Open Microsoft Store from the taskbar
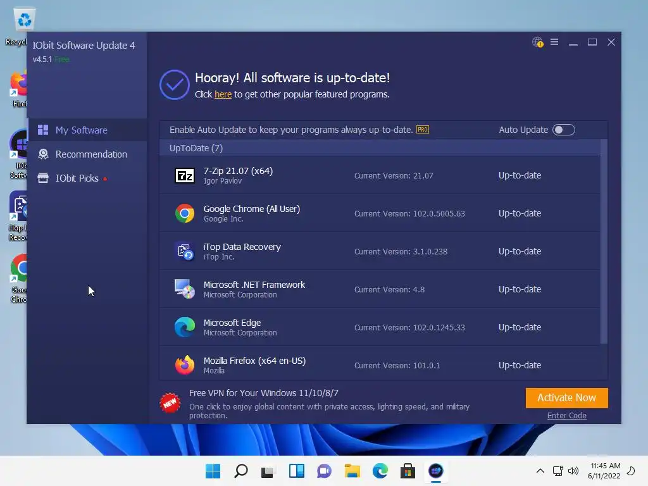Image resolution: width=648 pixels, height=486 pixels. tap(408, 471)
